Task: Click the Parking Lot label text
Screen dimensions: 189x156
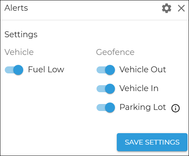Action: tap(143, 107)
